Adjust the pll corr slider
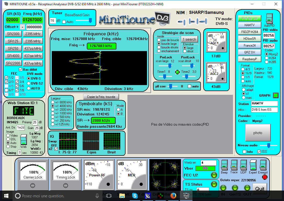This screenshot has height=201, width=284. (x=171, y=86)
